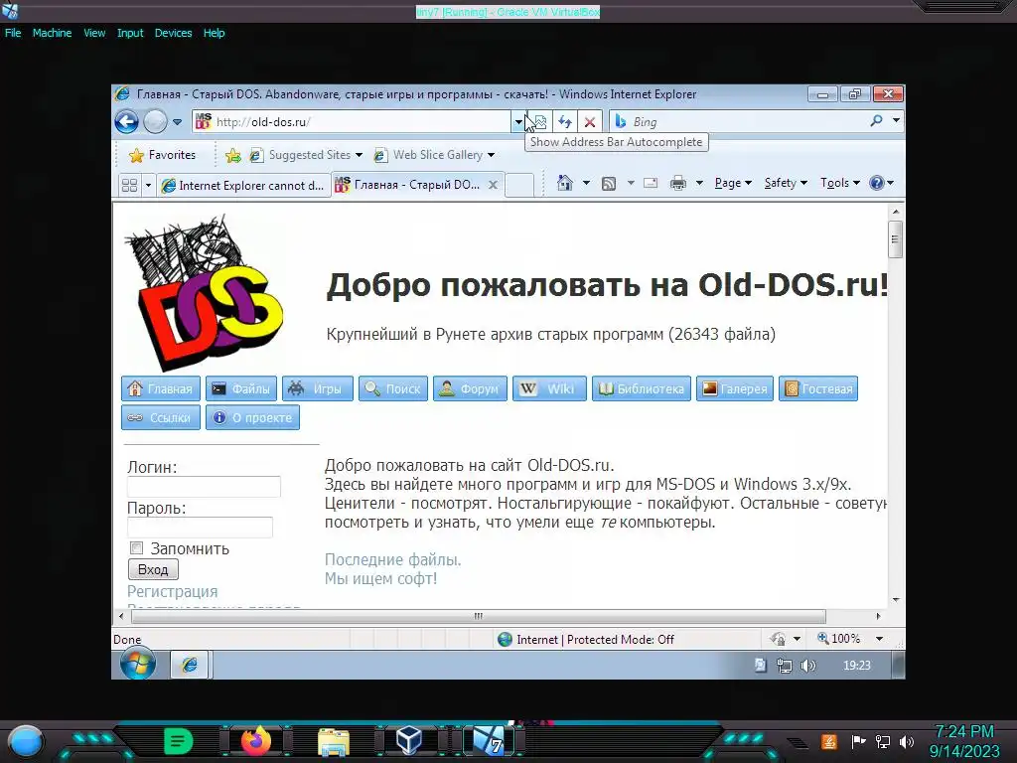Open the VirtualBox Machine menu

53,33
